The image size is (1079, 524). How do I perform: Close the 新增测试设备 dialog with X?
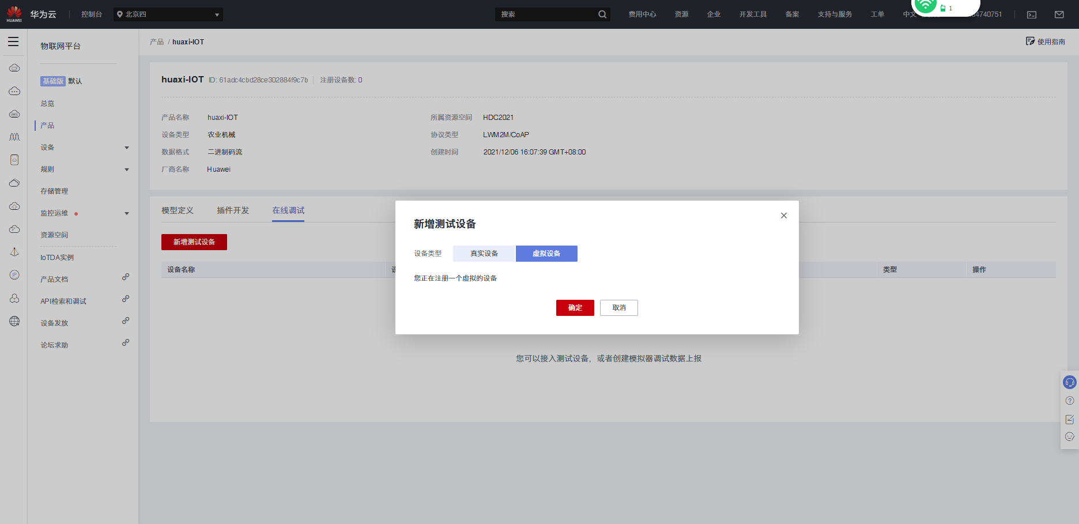[x=784, y=216]
